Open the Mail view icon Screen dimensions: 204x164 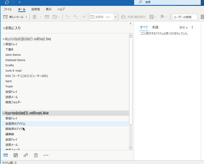(x=5, y=155)
